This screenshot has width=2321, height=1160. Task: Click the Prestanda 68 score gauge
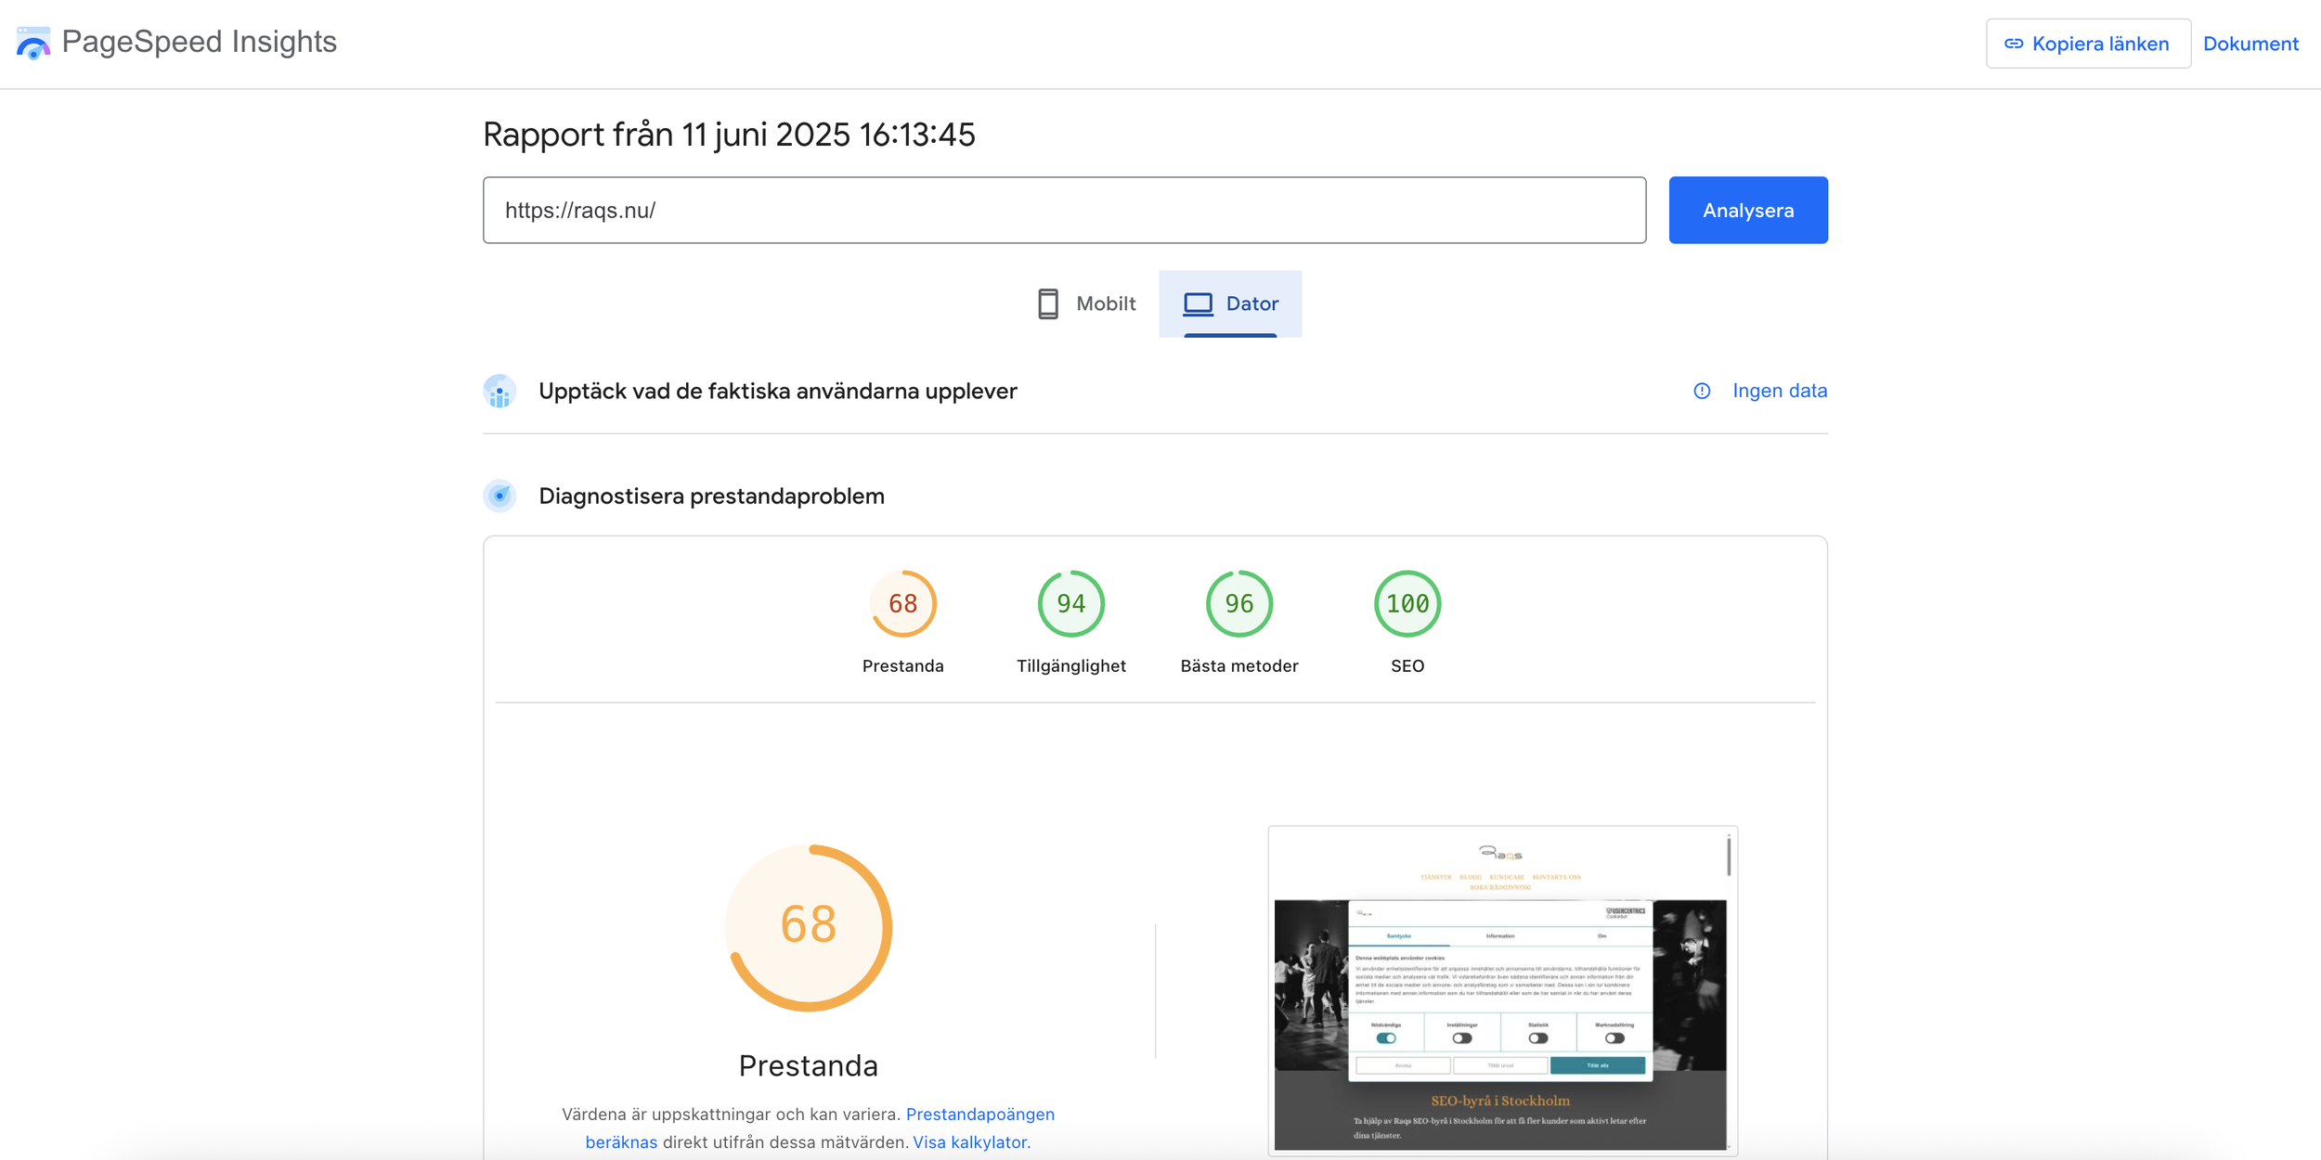902,604
